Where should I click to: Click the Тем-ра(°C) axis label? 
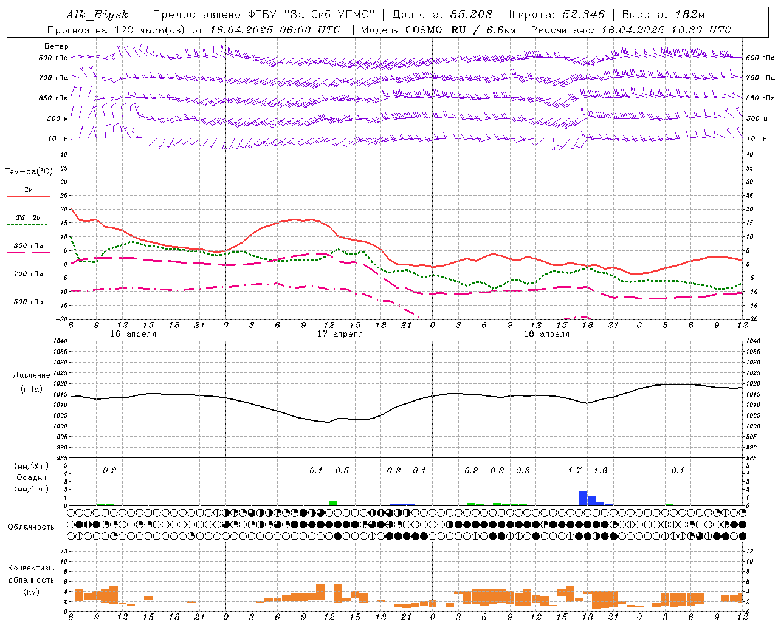(29, 171)
